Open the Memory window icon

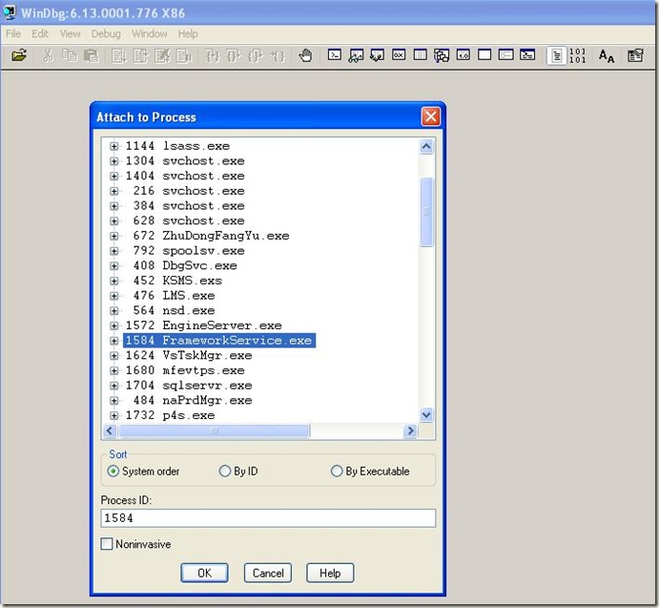(420, 54)
